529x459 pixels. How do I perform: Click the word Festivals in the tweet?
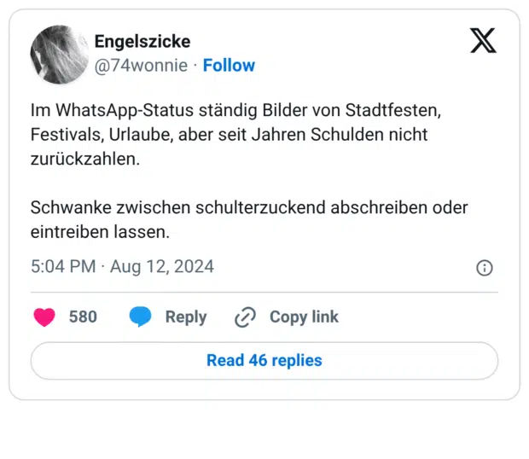pos(67,135)
